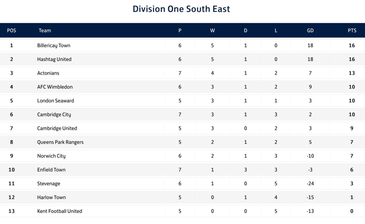Select the Hashtag United team row
This screenshot has width=365, height=224.
point(54,59)
